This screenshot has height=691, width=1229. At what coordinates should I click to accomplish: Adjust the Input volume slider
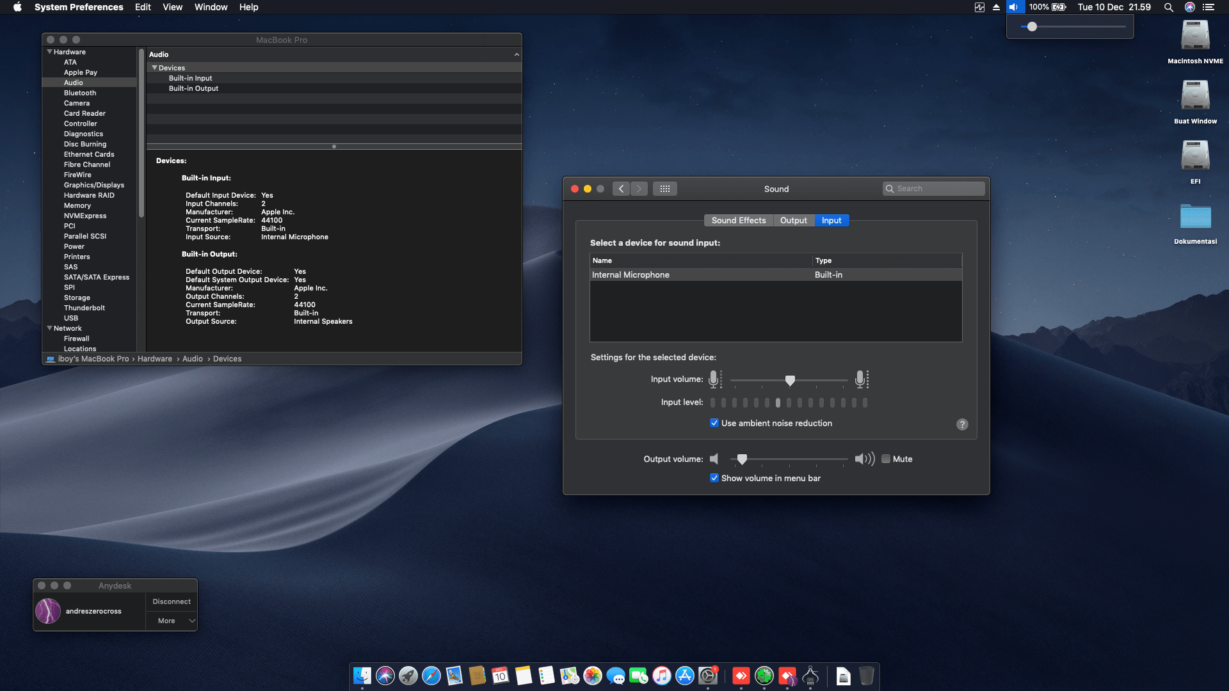789,380
